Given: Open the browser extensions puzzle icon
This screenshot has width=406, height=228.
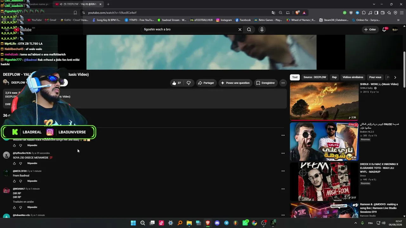Looking at the screenshot, I should [x=364, y=13].
